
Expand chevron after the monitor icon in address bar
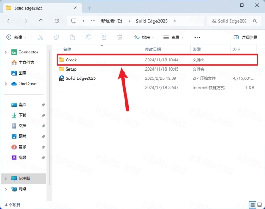tap(83, 21)
